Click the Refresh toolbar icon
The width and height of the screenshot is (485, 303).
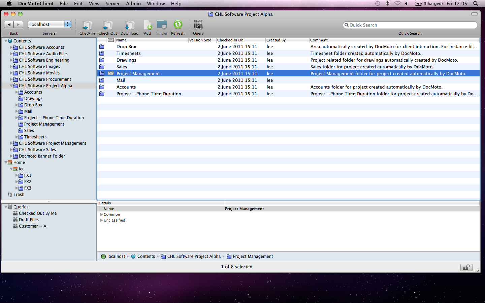[178, 25]
